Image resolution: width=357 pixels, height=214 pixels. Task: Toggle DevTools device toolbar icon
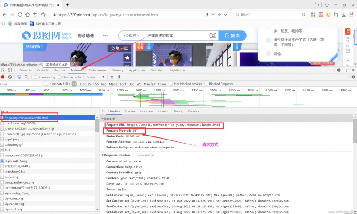[x=9, y=70]
